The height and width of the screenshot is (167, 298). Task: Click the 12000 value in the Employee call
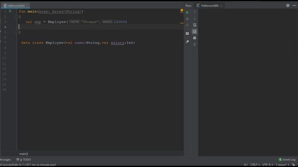(x=120, y=22)
